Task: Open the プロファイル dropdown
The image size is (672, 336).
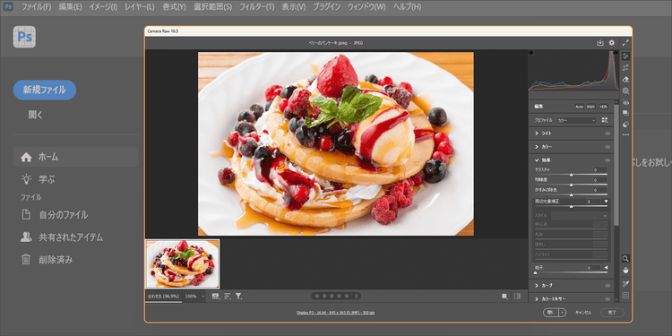Action: [x=576, y=120]
